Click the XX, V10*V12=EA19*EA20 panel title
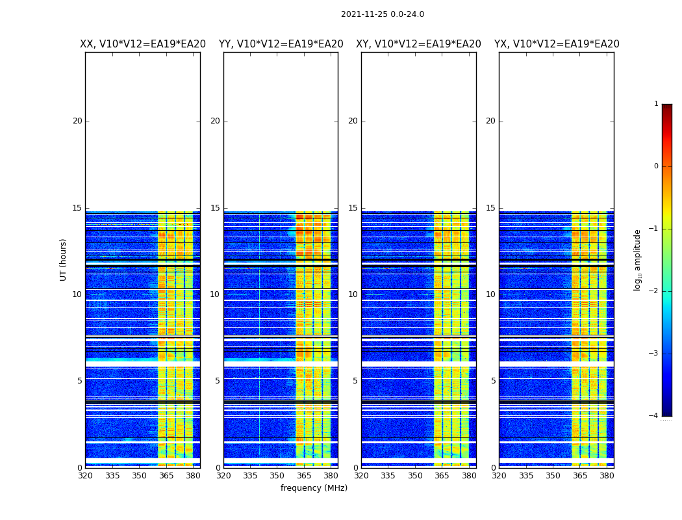682x520 pixels. coord(143,44)
